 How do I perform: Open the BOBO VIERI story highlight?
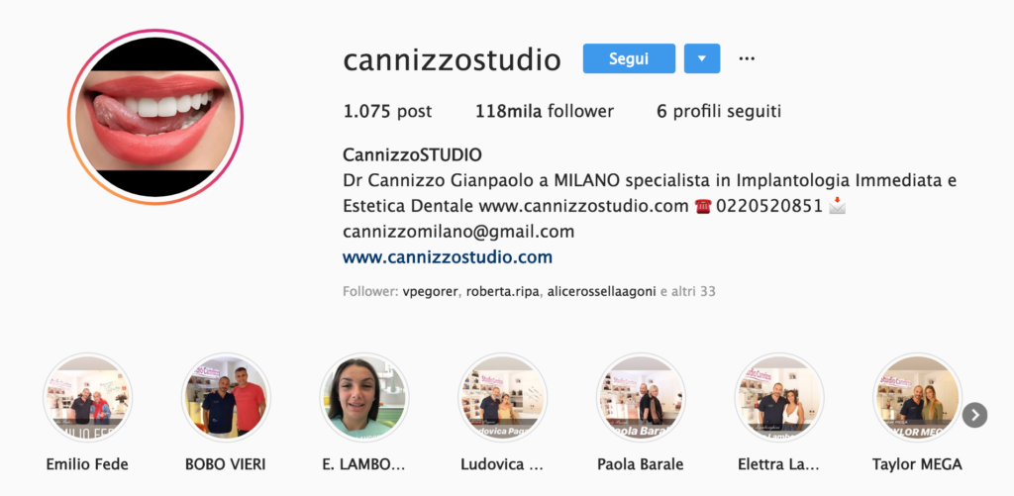click(226, 397)
